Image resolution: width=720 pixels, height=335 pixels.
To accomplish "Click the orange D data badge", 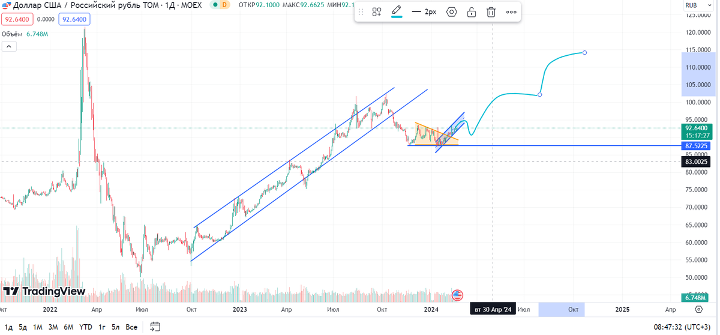I will (x=225, y=5).
